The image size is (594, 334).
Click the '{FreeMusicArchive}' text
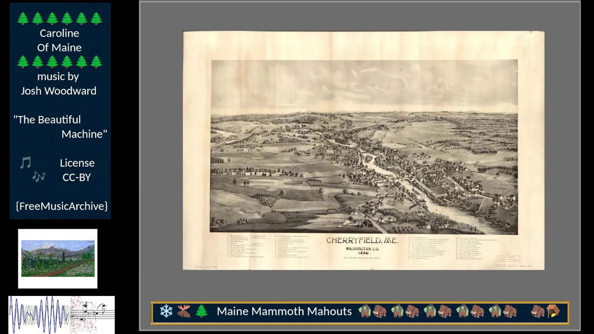click(62, 206)
